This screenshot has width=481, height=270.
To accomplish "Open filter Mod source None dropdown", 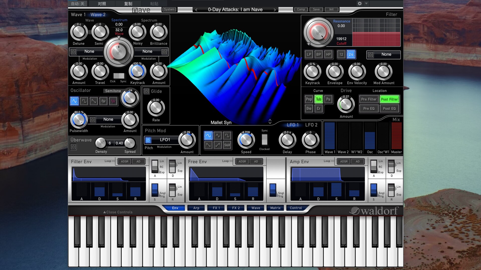I will pyautogui.click(x=386, y=54).
